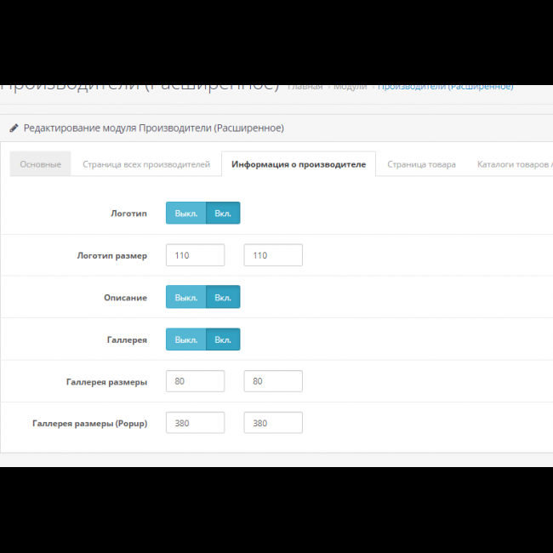Screen dimensions: 553x553
Task: Focus the first Галлерея размеры field
Action: pos(195,381)
